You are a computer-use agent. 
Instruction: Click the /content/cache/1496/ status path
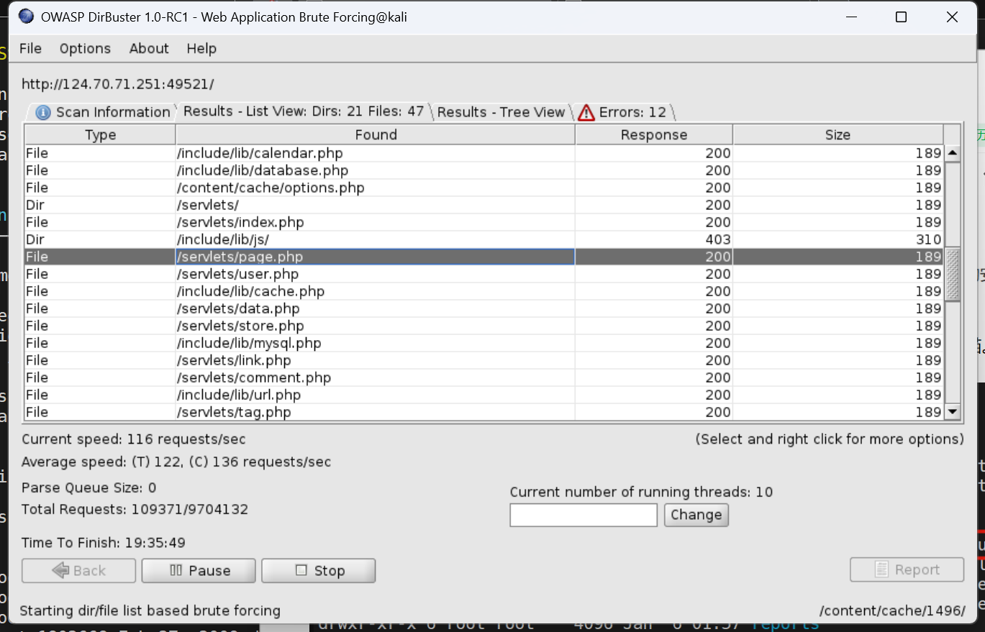pyautogui.click(x=892, y=611)
